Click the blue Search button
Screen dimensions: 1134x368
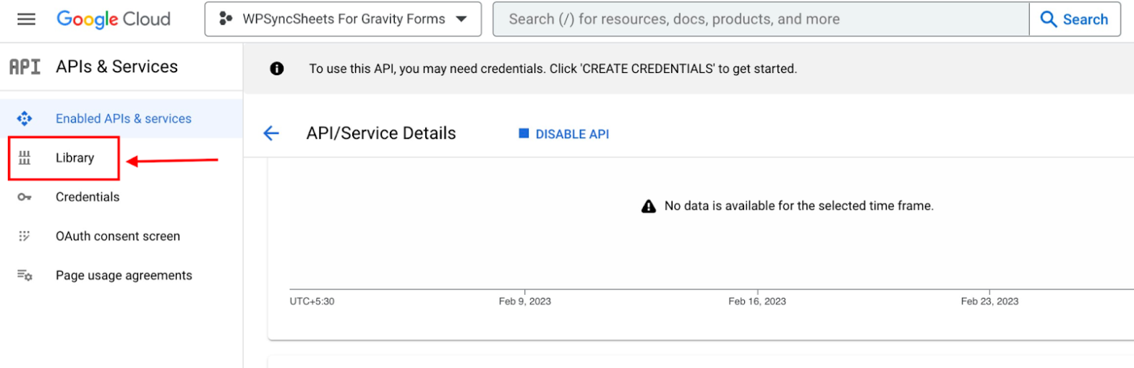[1074, 20]
